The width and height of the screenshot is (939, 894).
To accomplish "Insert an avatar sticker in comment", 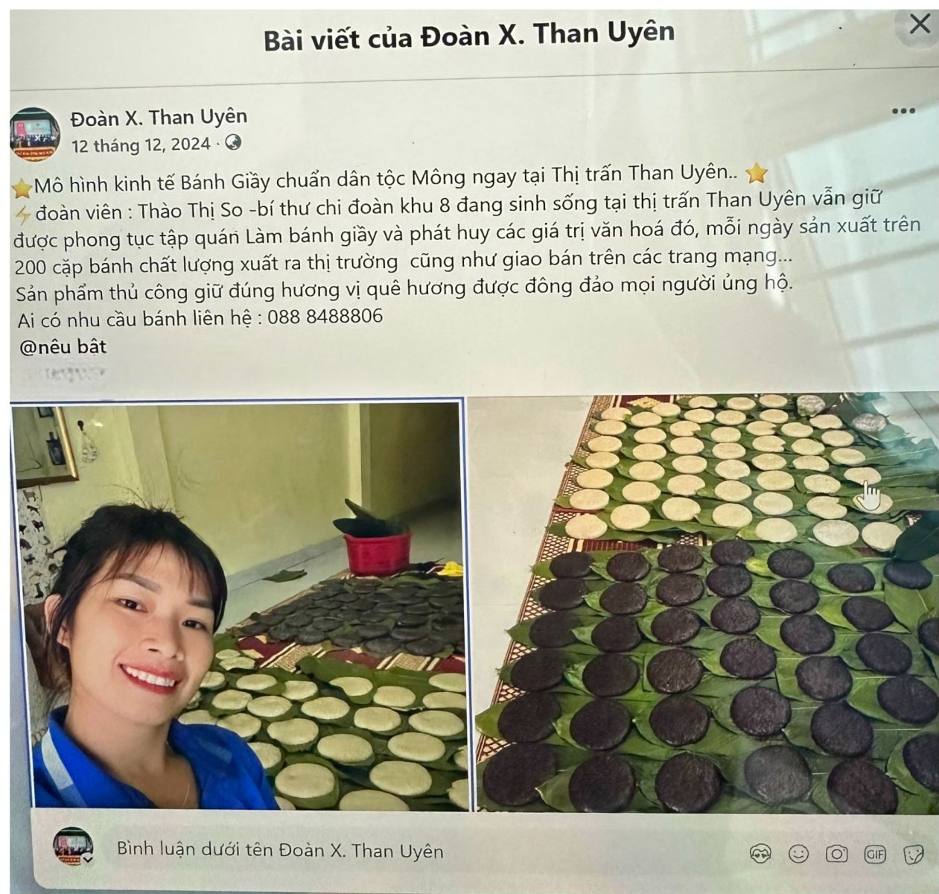I will (760, 854).
